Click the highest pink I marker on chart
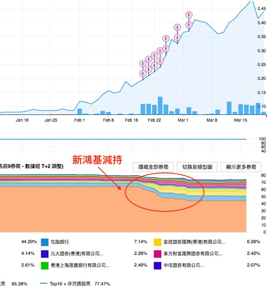The image size is (270, 287). (x=189, y=15)
